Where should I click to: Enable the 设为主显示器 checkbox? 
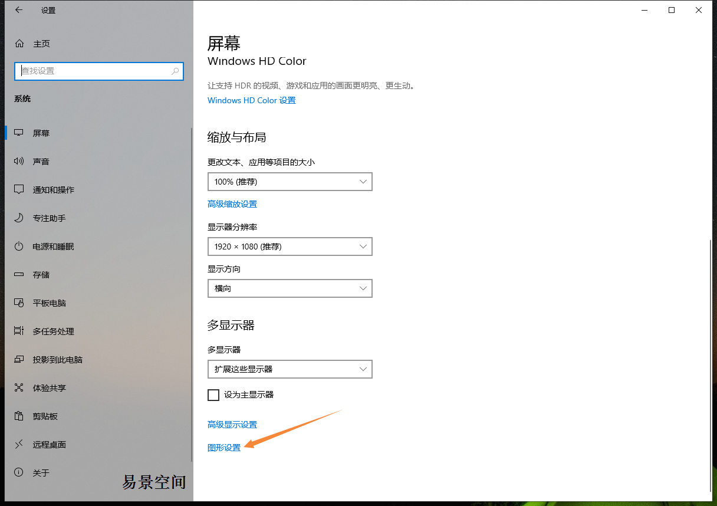tap(213, 395)
